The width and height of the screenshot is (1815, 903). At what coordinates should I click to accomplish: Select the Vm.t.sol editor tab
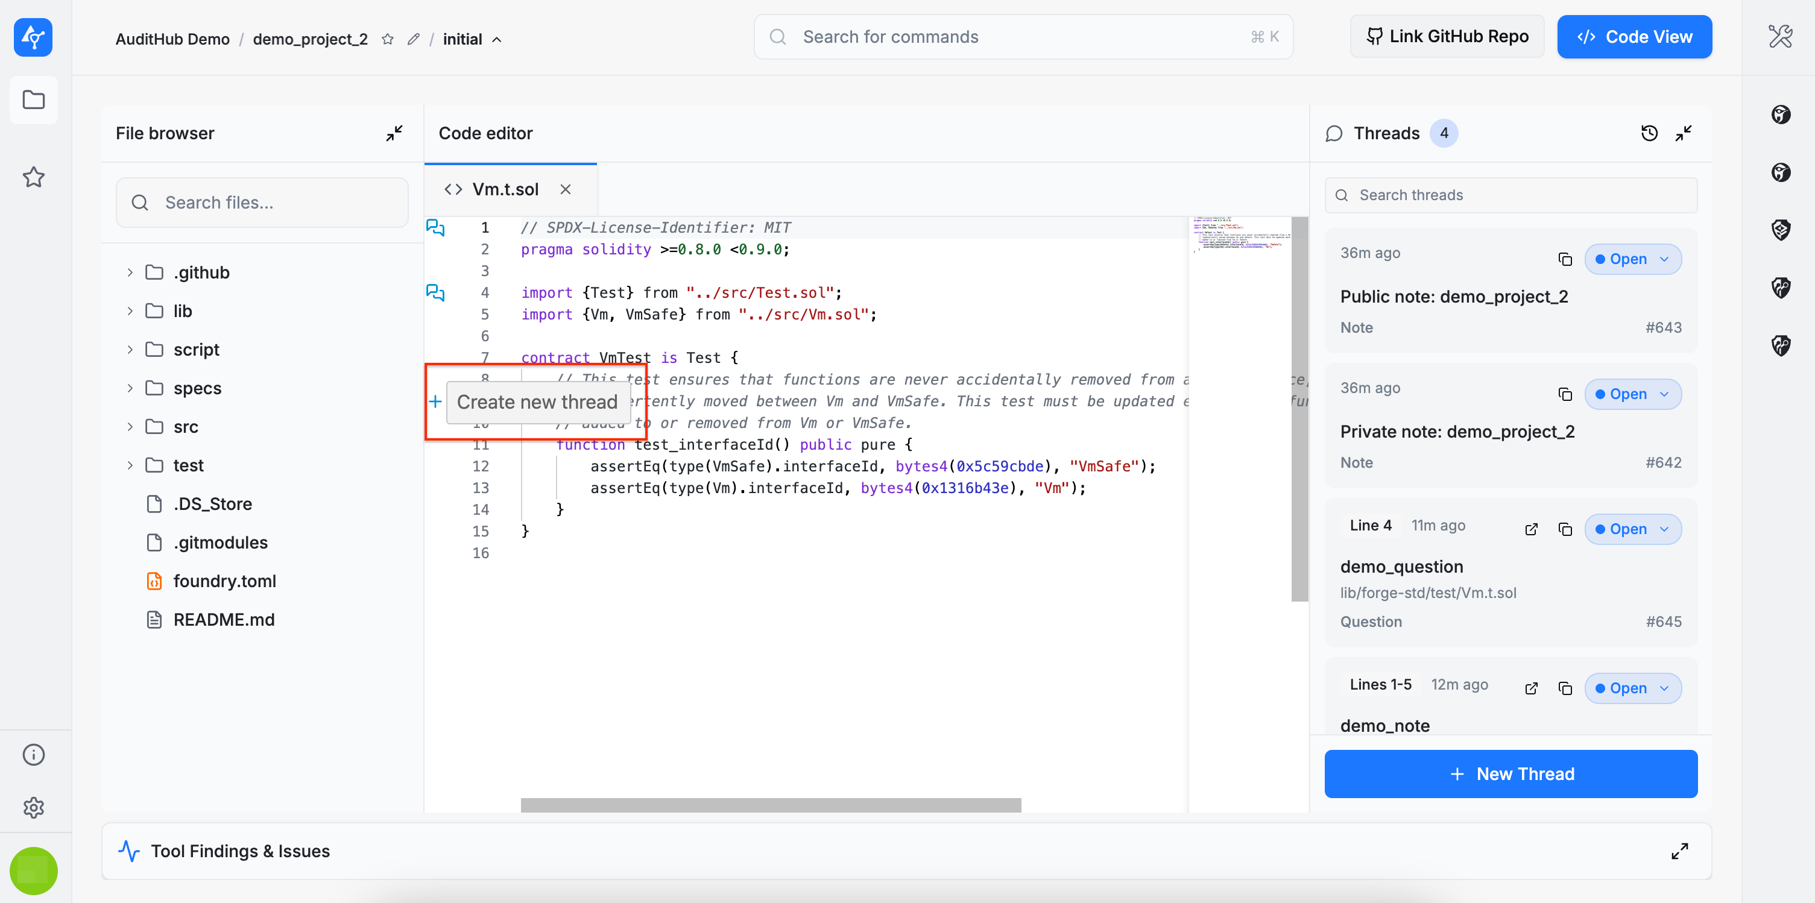(x=505, y=189)
